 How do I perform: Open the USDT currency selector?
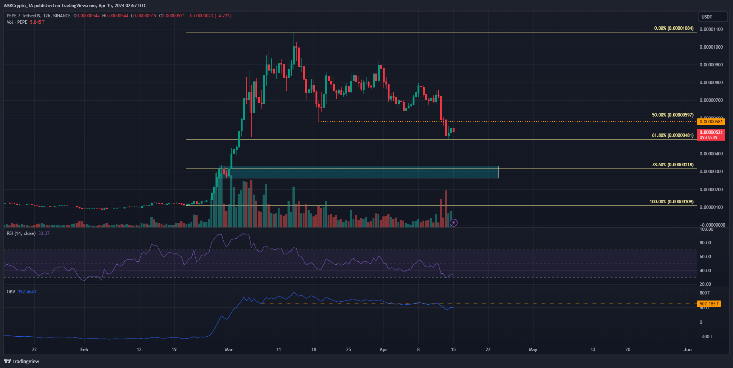[712, 17]
